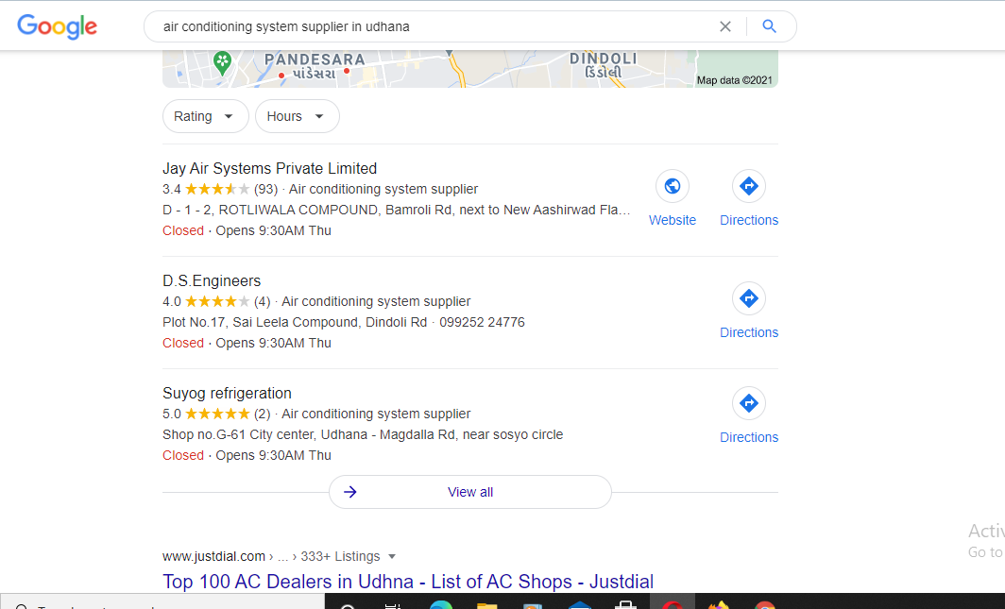Clear the search query with the X icon
Screen dimensions: 1005x609
pyautogui.click(x=725, y=26)
